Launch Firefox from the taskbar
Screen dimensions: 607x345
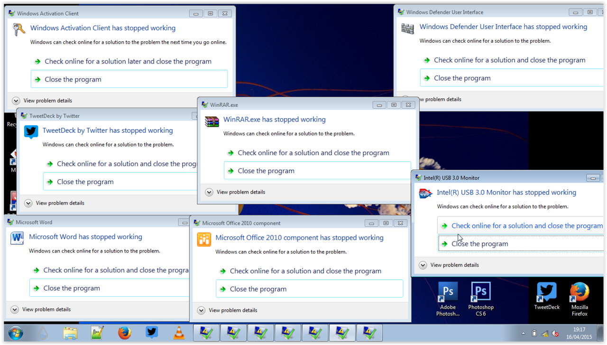[x=124, y=333]
